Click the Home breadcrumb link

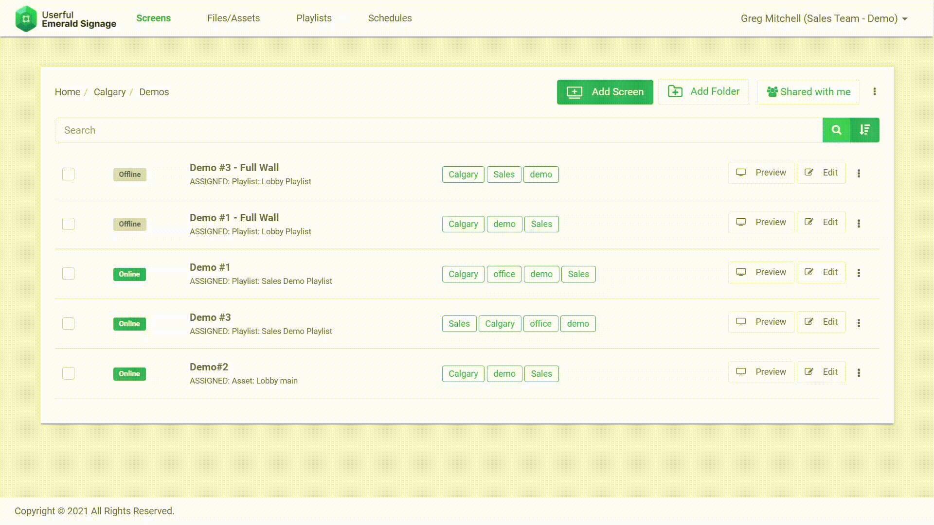(67, 92)
